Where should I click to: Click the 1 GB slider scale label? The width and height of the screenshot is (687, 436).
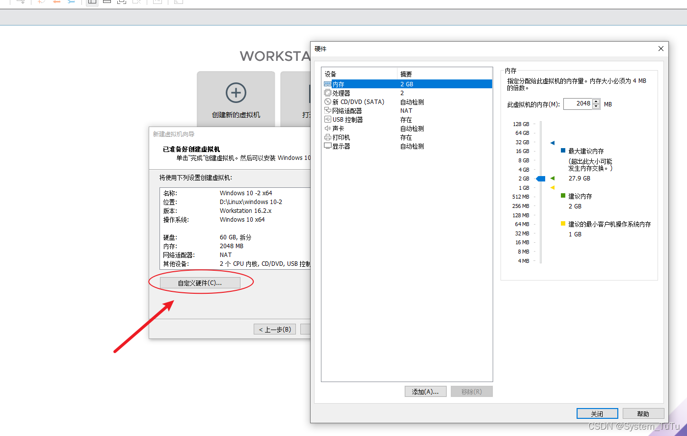point(524,188)
